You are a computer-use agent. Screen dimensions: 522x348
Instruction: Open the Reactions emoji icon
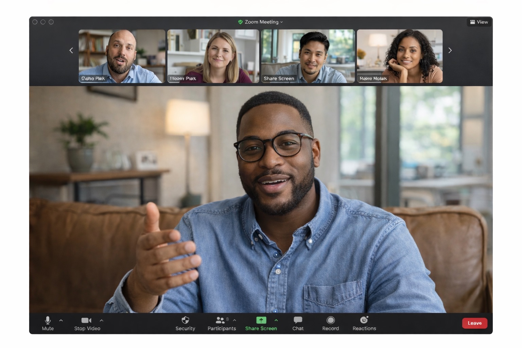pos(364,320)
